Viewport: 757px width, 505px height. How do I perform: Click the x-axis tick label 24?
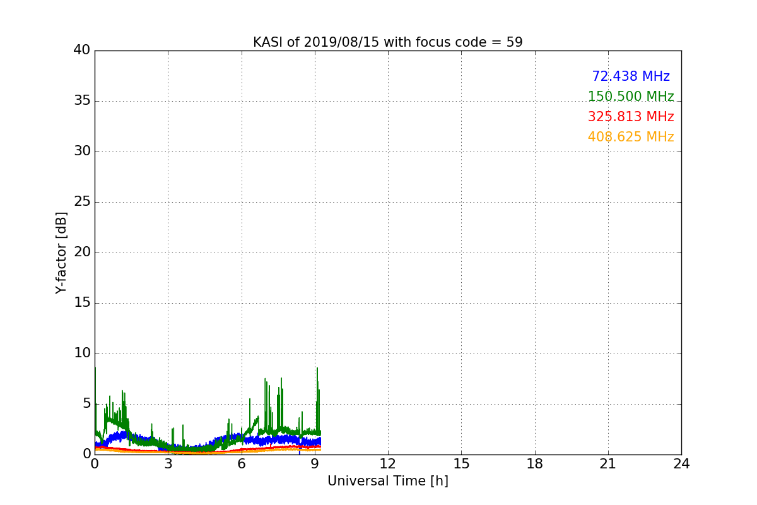pyautogui.click(x=681, y=464)
